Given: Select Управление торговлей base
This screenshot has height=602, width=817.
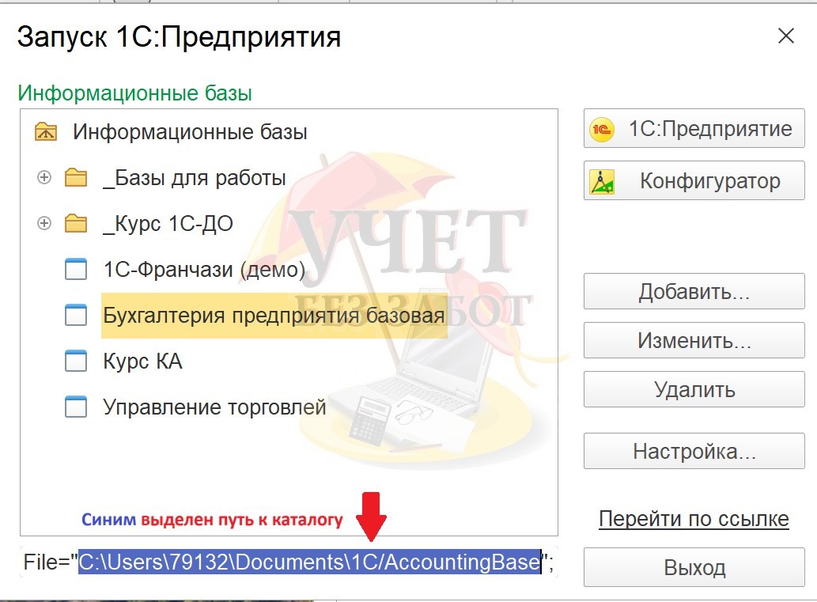Looking at the screenshot, I should (214, 407).
